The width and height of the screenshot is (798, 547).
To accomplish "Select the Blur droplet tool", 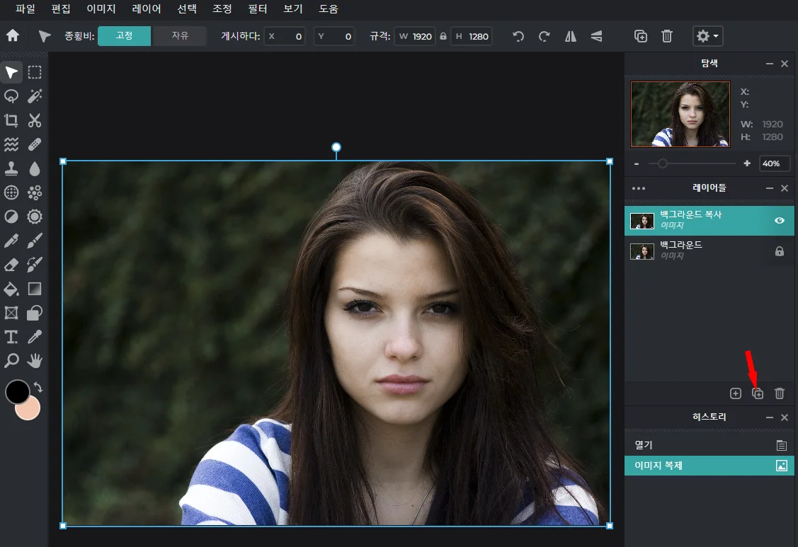I will 35,168.
